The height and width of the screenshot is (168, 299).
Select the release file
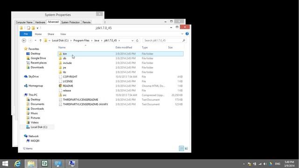tap(121, 91)
